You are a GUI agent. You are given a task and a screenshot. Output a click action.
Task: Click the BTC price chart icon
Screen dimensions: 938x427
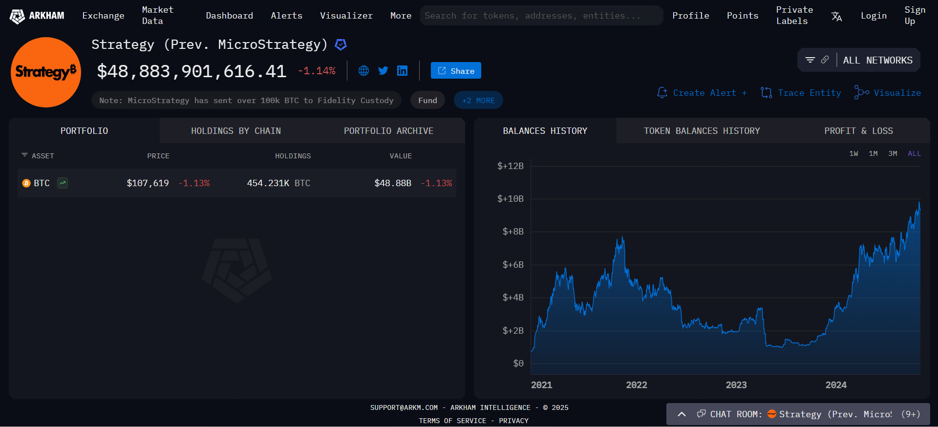[x=63, y=183]
